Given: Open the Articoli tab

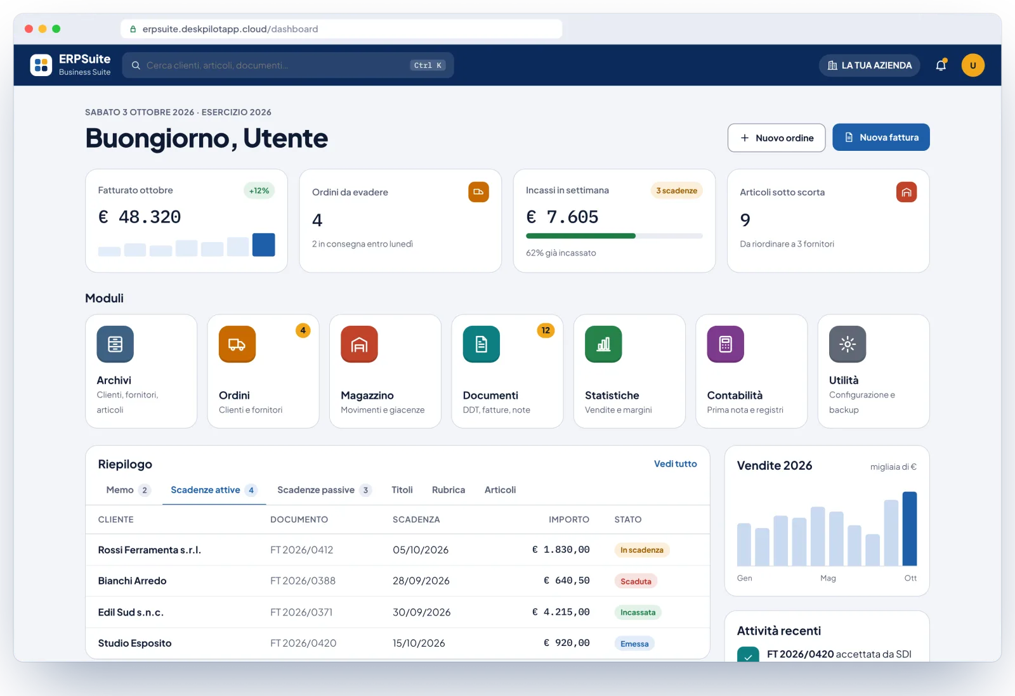Looking at the screenshot, I should pyautogui.click(x=501, y=490).
